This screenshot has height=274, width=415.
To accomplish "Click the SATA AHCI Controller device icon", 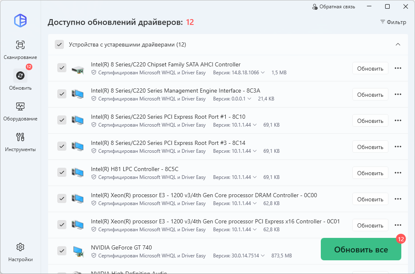I will (x=78, y=69).
